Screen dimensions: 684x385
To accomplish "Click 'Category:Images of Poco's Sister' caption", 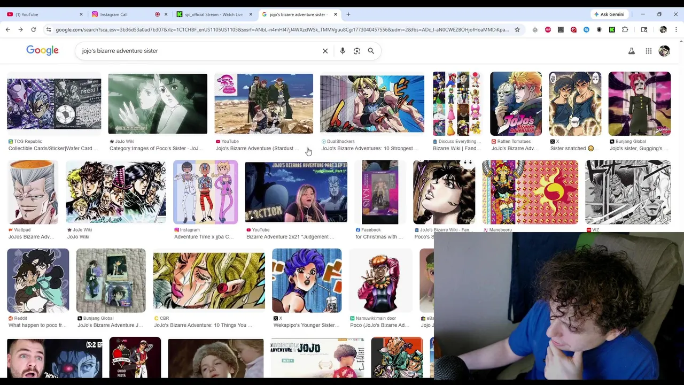I will click(156, 149).
